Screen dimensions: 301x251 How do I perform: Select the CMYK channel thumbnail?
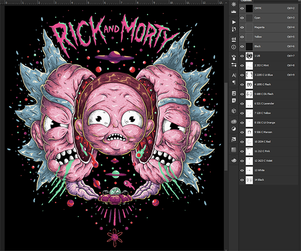(249, 9)
